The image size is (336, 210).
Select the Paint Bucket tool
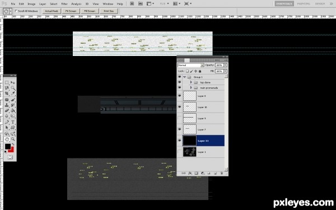tap(13, 110)
